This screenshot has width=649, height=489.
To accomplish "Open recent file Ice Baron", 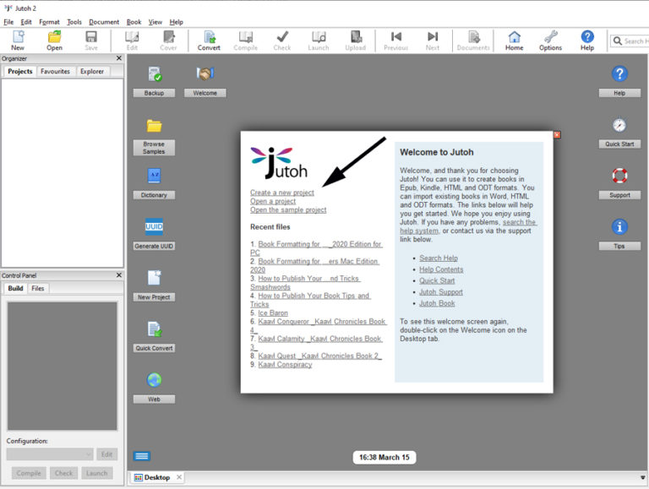I will pos(273,312).
